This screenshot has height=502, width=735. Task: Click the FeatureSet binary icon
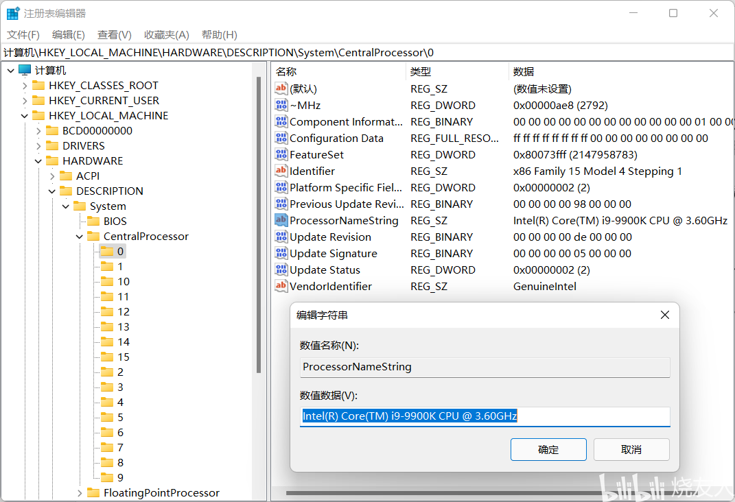281,154
